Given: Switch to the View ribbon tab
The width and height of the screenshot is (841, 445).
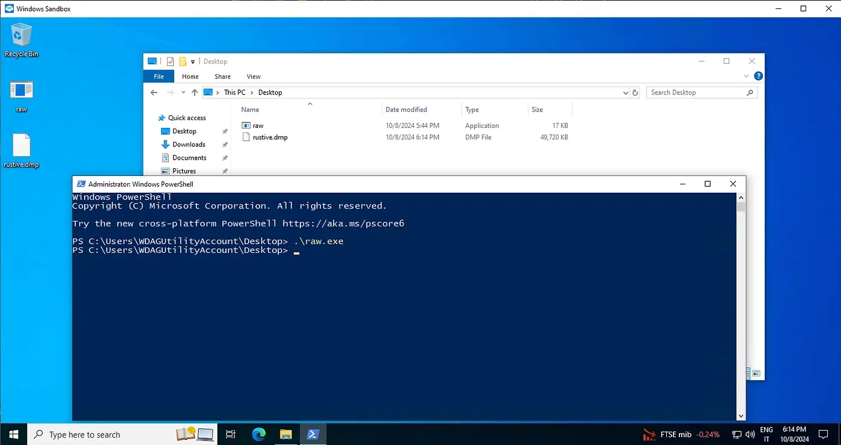Looking at the screenshot, I should pos(253,76).
